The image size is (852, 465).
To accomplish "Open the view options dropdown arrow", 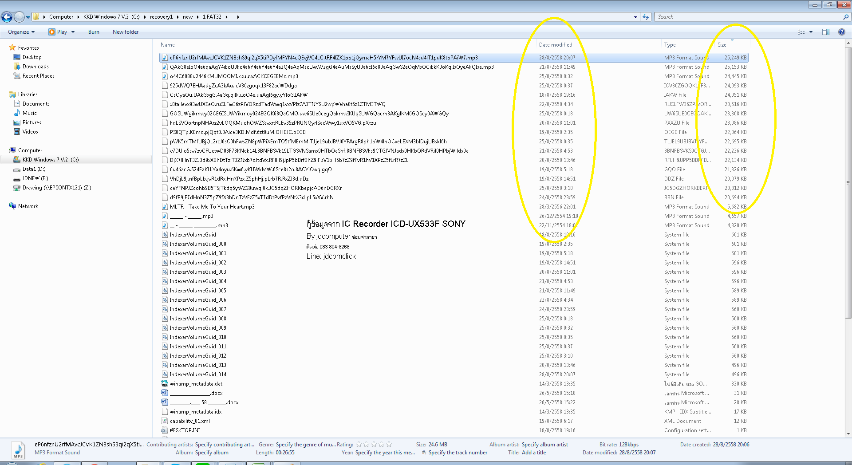I will pyautogui.click(x=811, y=32).
